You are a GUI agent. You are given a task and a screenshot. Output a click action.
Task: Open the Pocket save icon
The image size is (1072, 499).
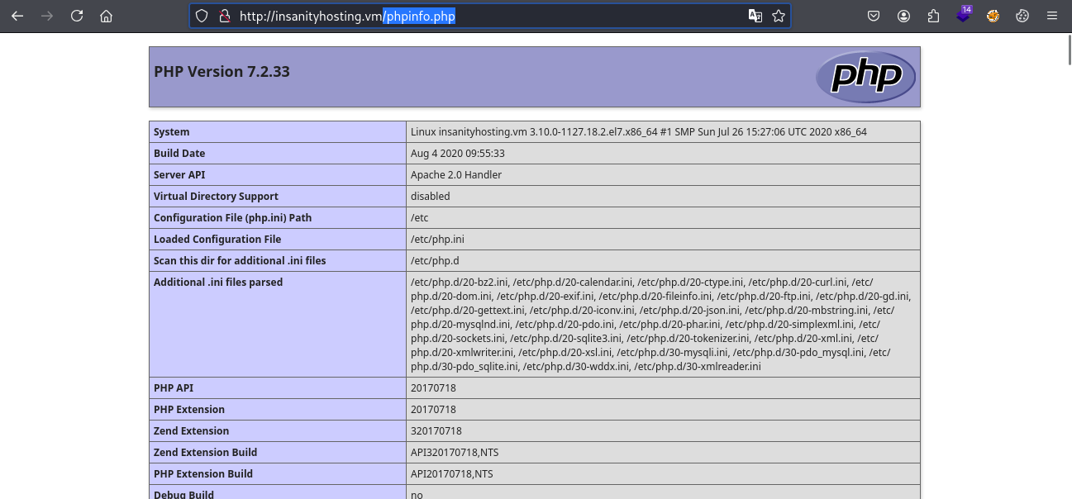click(874, 16)
